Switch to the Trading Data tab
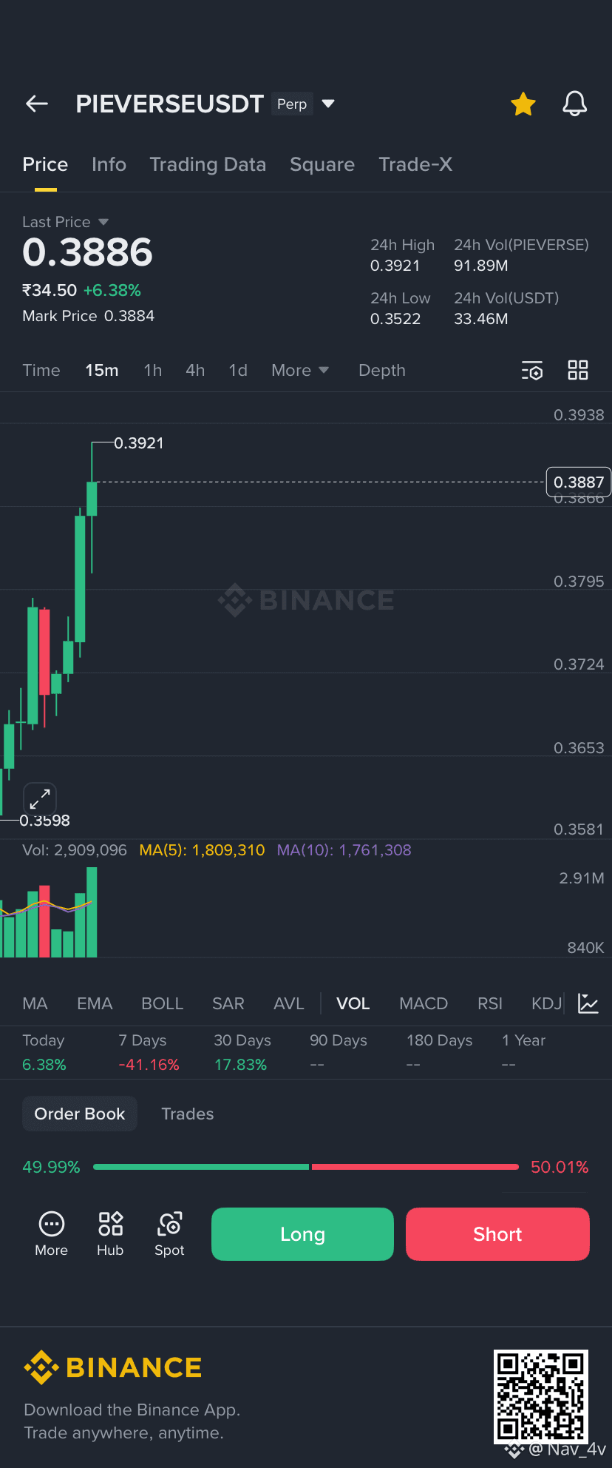Viewport: 612px width, 1468px height. (x=208, y=164)
